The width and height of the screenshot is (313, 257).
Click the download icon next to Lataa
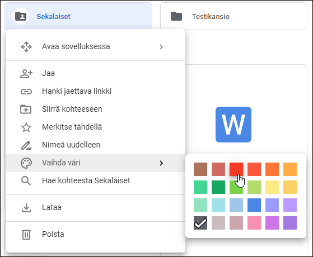coord(26,208)
